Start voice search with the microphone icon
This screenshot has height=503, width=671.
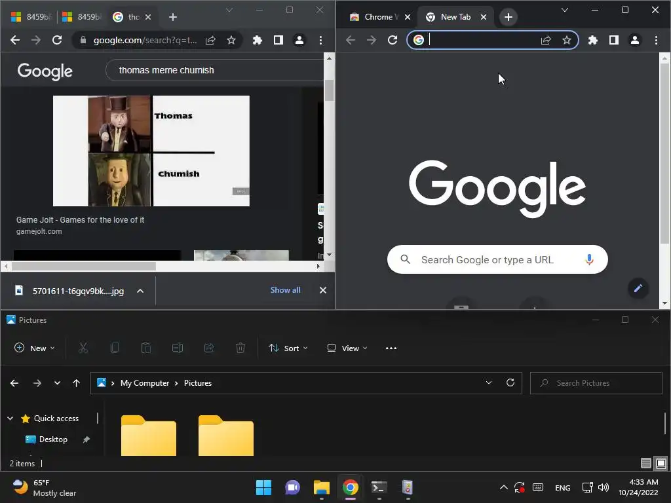589,259
